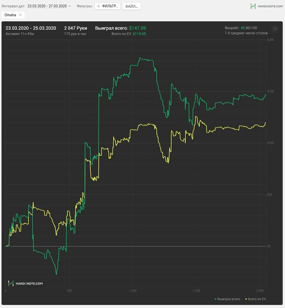Expand the date interval dropdown arrow
Image resolution: width=285 pixels, height=308 pixels.
(x=69, y=6)
